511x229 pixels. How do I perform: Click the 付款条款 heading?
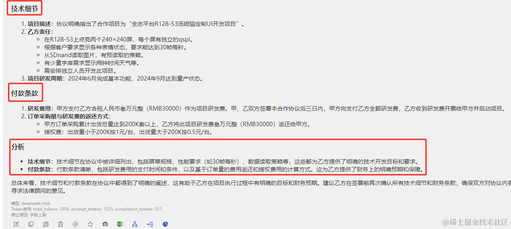[x=24, y=93]
